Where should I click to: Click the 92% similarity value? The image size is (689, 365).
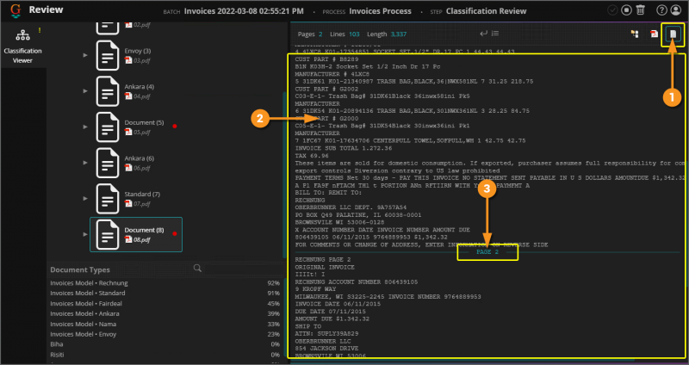[x=273, y=283]
